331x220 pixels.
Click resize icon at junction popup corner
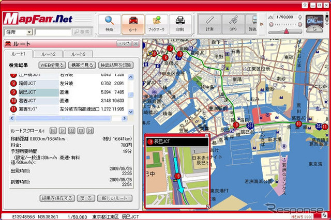208,207
